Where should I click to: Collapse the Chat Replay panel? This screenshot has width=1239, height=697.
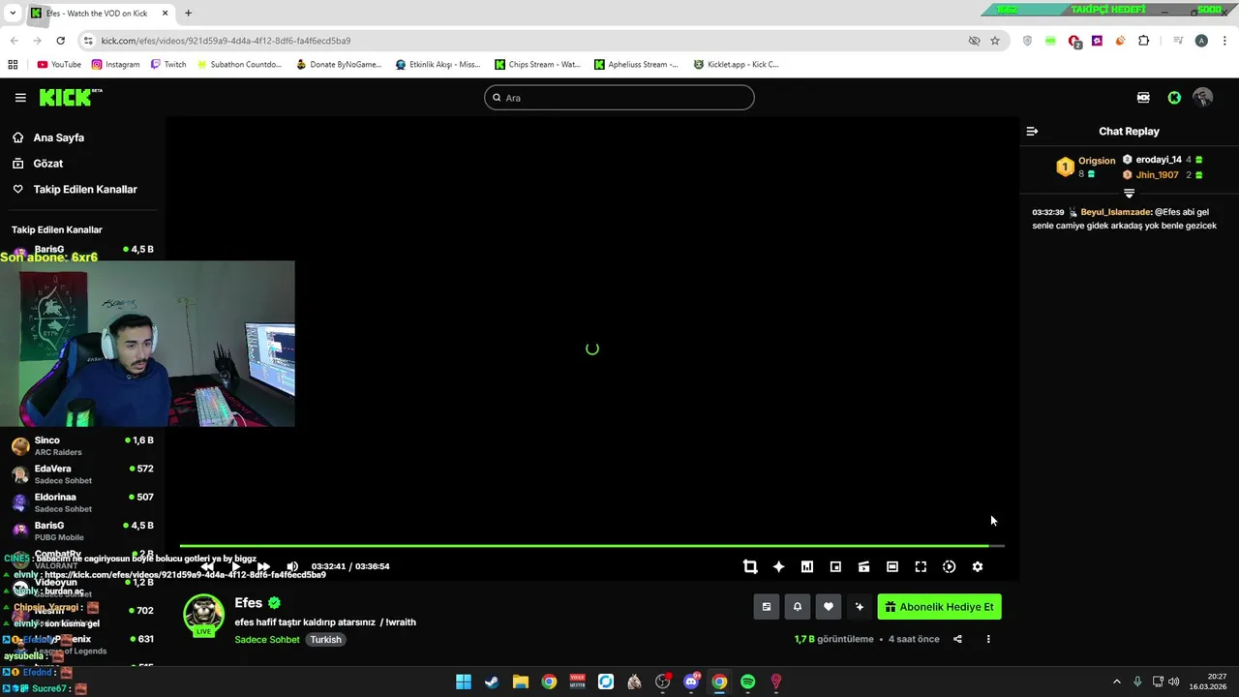[x=1032, y=132]
